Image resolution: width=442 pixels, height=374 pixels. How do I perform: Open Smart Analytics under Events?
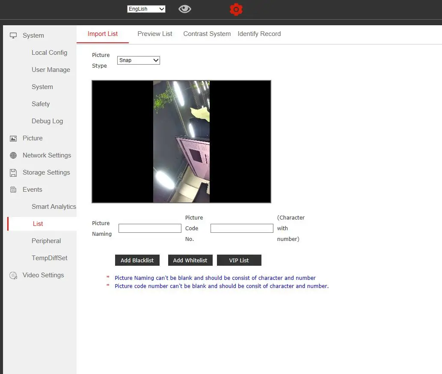(x=53, y=207)
